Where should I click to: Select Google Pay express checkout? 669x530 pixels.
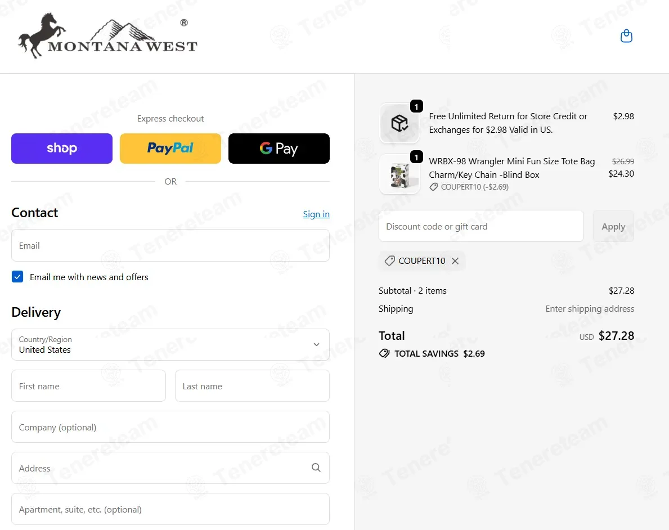tap(279, 149)
